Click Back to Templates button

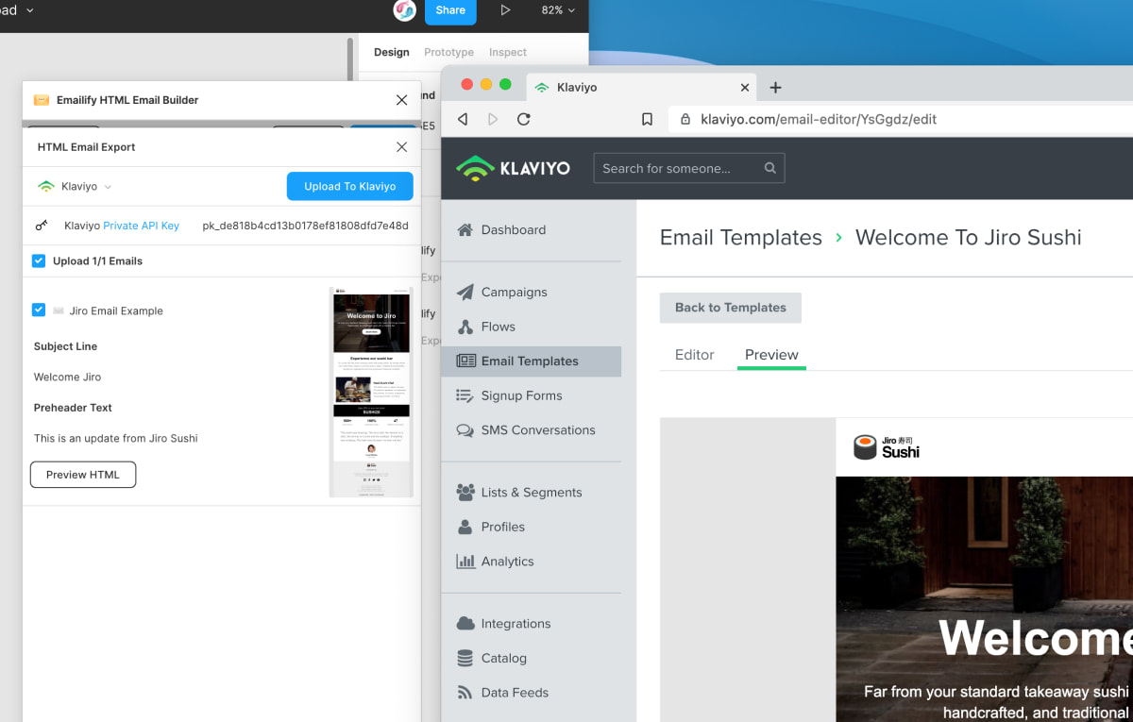[730, 308]
